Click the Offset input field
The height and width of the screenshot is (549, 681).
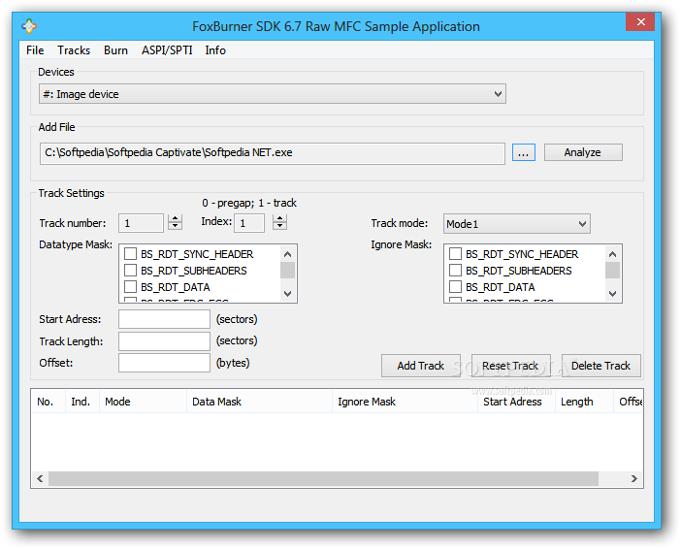coord(164,363)
